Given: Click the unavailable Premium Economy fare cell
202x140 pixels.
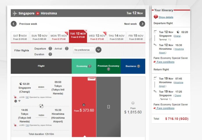Looking at the screenshot, I should 108,107.
